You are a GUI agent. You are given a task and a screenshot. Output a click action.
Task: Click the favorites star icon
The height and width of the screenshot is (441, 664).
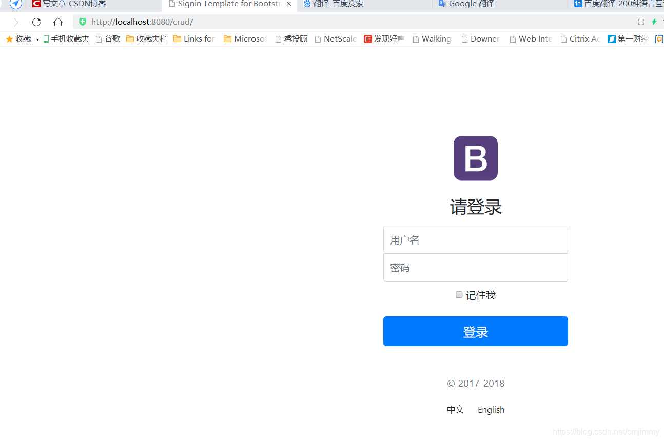(9, 39)
